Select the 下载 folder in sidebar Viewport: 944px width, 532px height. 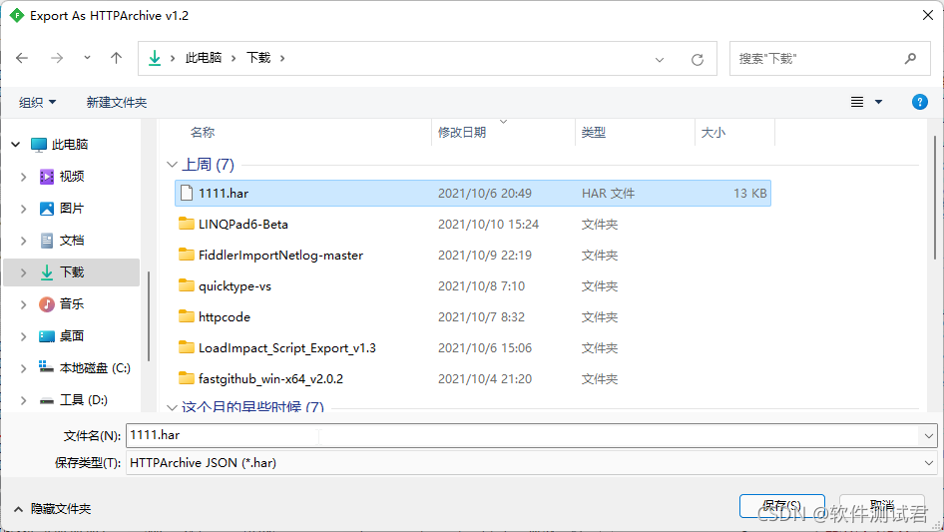(71, 272)
